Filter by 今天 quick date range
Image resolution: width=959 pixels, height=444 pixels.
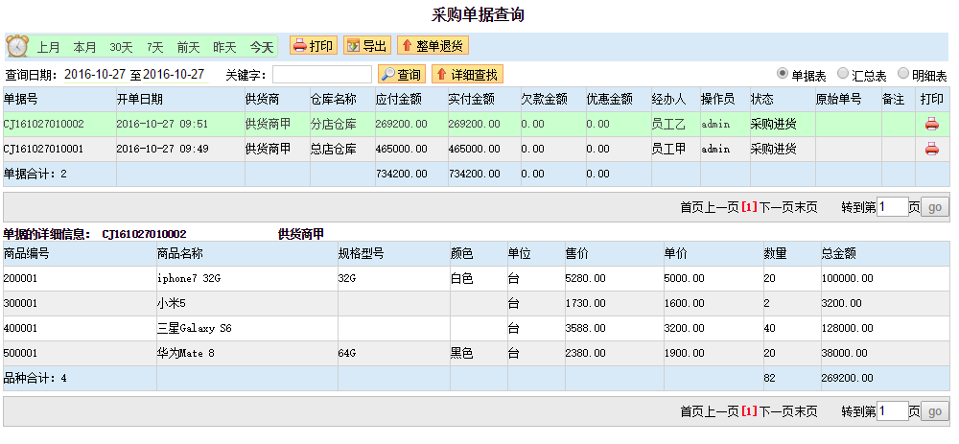pyautogui.click(x=262, y=47)
